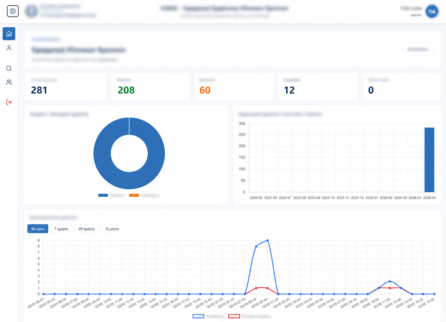Click the blurred button in page header

point(418,49)
